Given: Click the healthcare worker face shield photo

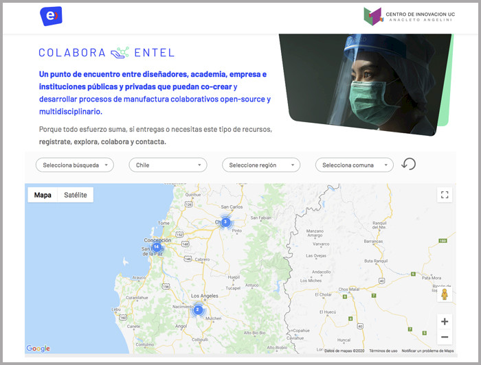Looking at the screenshot, I should click(364, 81).
